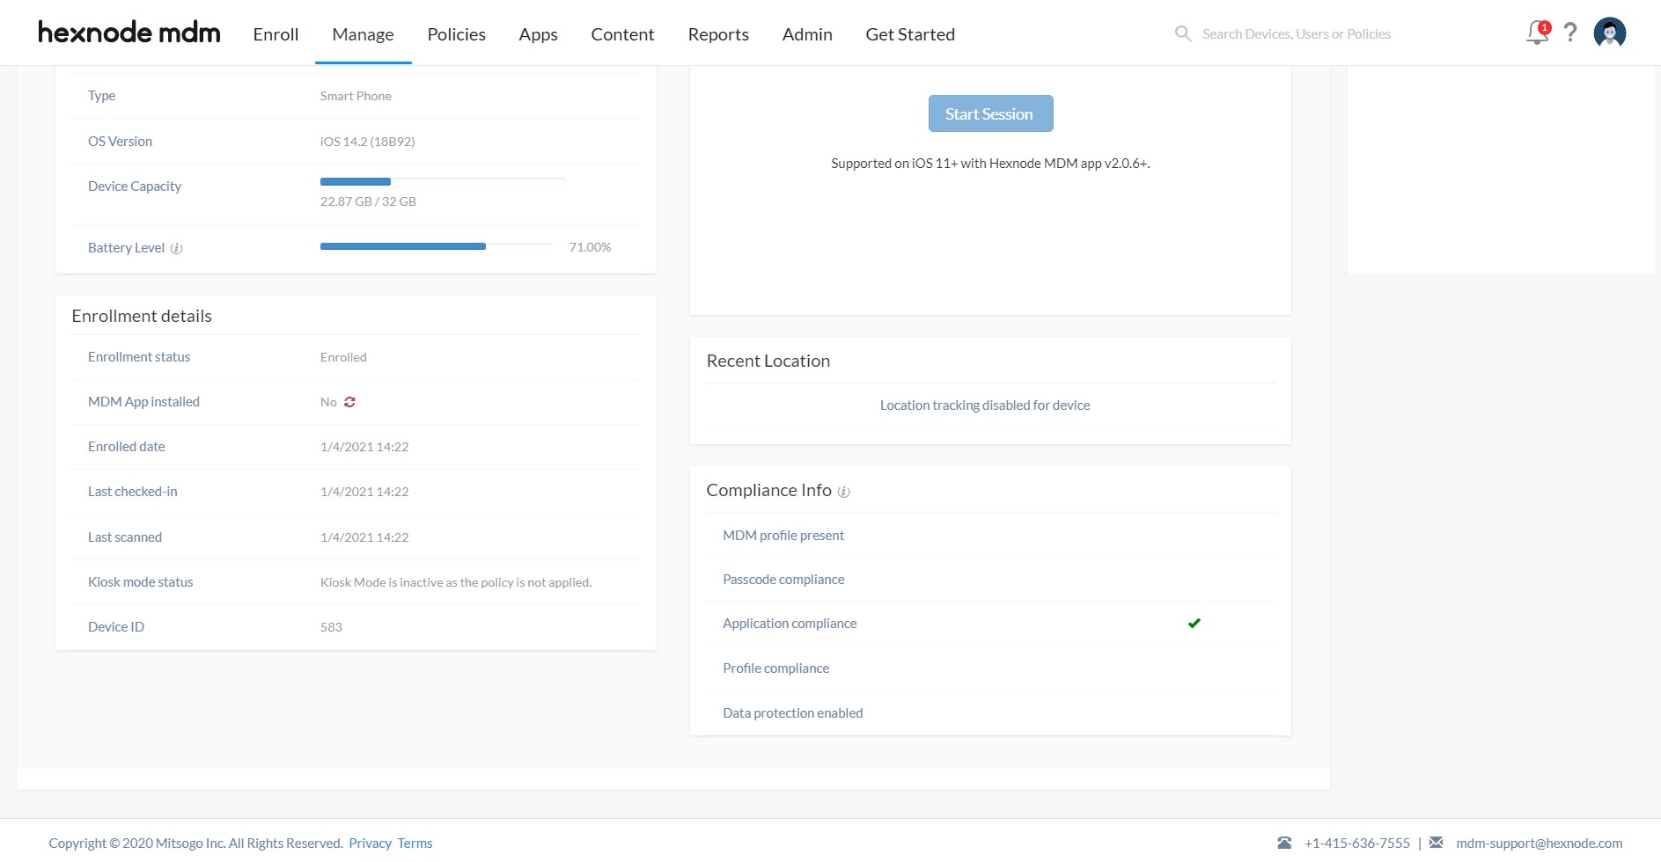The height and width of the screenshot is (862, 1661).
Task: Go to the Admin tab
Action: tap(807, 34)
